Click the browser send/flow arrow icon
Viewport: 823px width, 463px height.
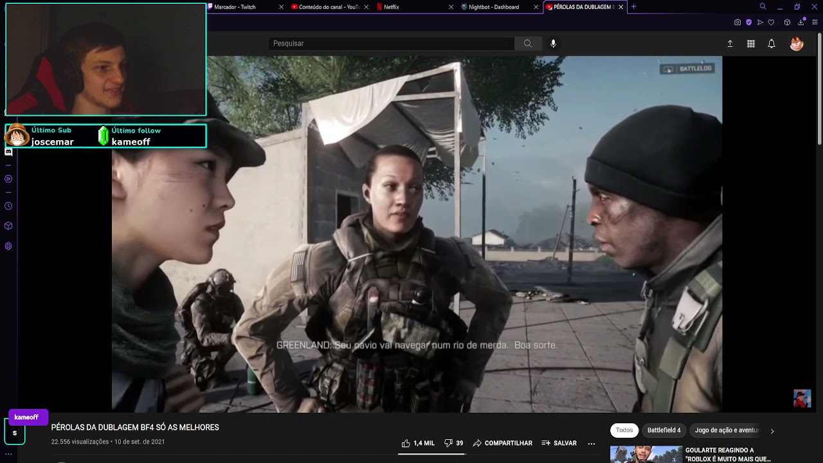(x=760, y=23)
